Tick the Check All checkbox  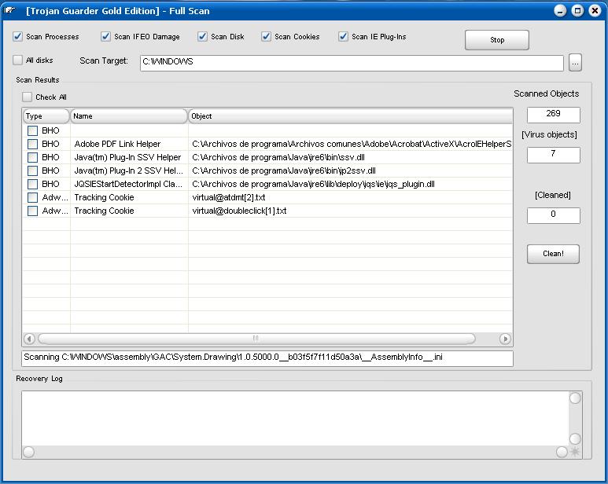coord(28,97)
